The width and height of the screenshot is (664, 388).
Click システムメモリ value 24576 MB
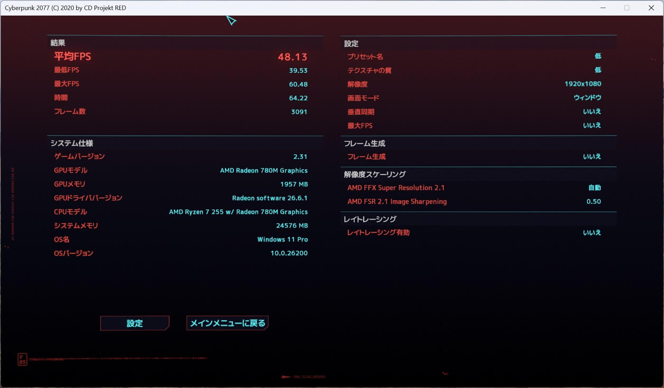pyautogui.click(x=292, y=226)
